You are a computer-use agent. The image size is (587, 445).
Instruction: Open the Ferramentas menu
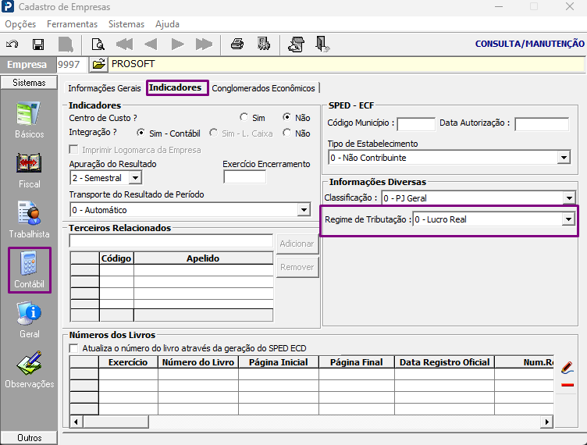click(x=72, y=24)
